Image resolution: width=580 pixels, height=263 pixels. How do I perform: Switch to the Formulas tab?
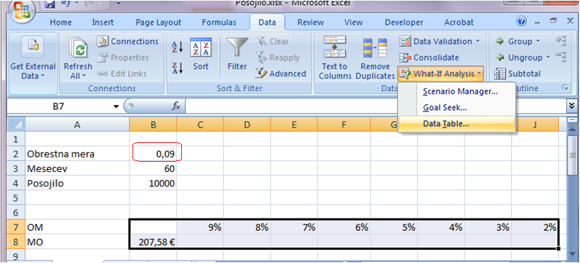click(219, 23)
